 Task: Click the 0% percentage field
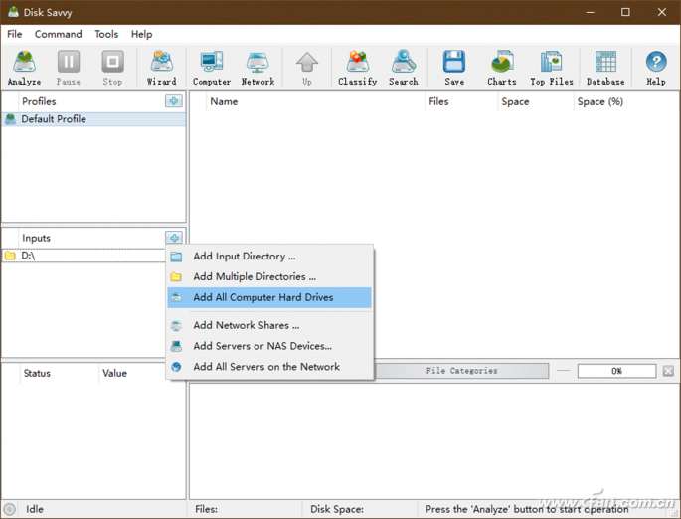point(616,371)
